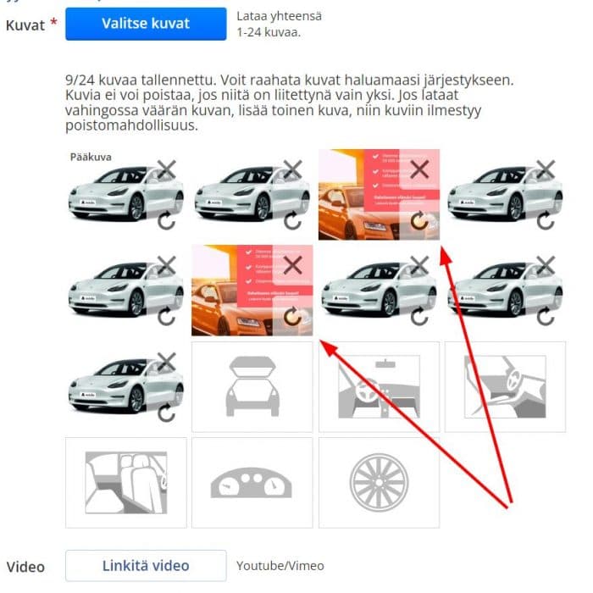
Task: Click the Linkitä video button
Action: pyautogui.click(x=146, y=565)
